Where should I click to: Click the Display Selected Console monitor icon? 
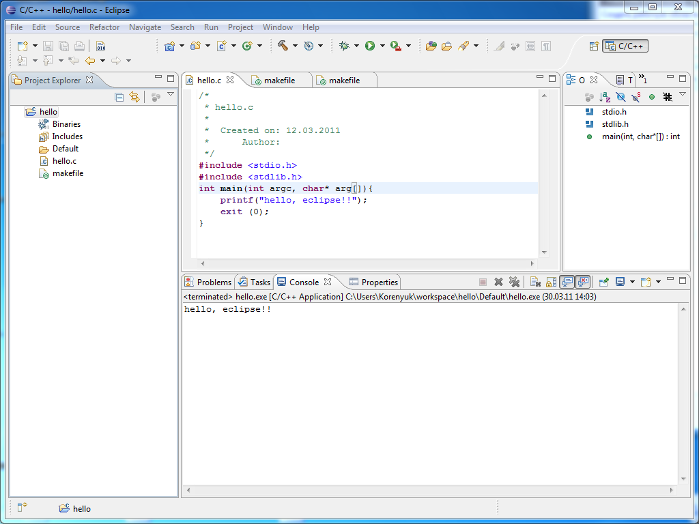tap(620, 282)
